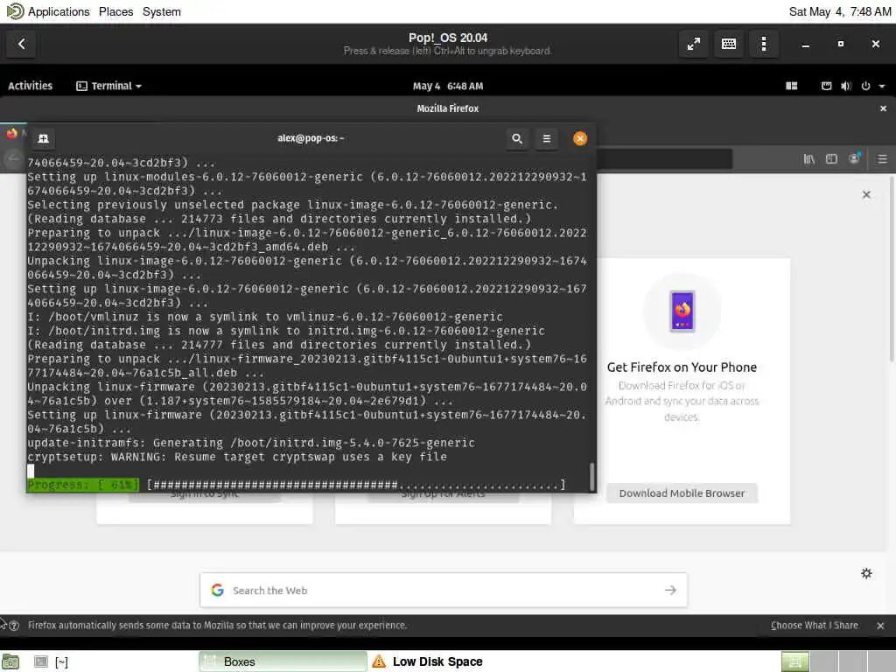This screenshot has height=672, width=896.
Task: Click the Pop!_OS power icon
Action: pyautogui.click(x=865, y=86)
